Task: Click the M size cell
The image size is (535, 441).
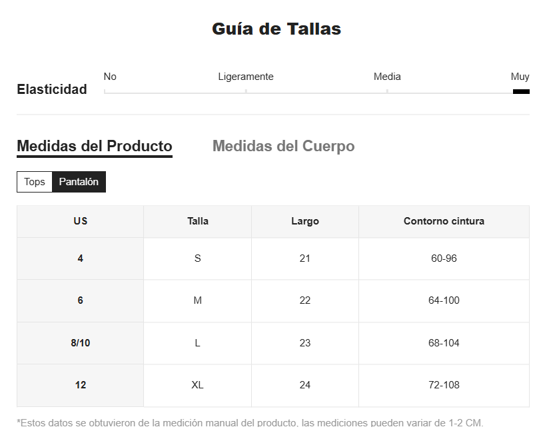Action: click(198, 301)
